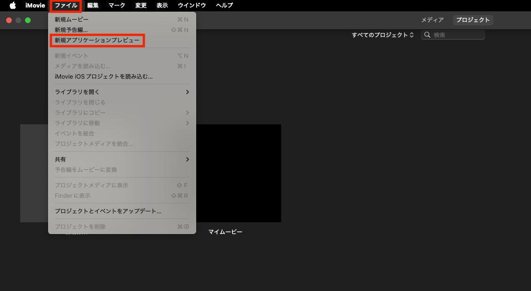531x291 pixels.
Task: Open すべてのプロジェクト filter dropdown
Action: [382, 35]
